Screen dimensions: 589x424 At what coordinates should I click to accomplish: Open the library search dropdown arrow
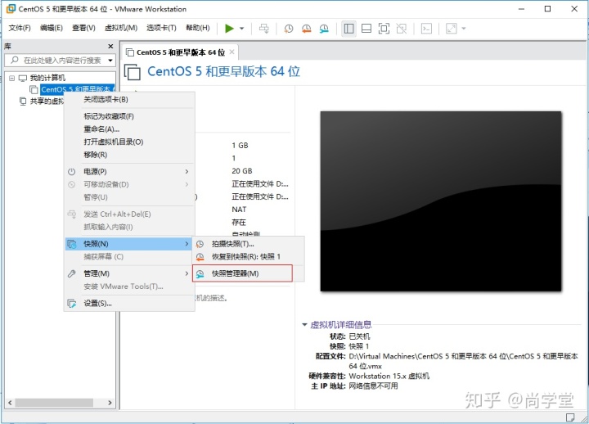pos(110,60)
